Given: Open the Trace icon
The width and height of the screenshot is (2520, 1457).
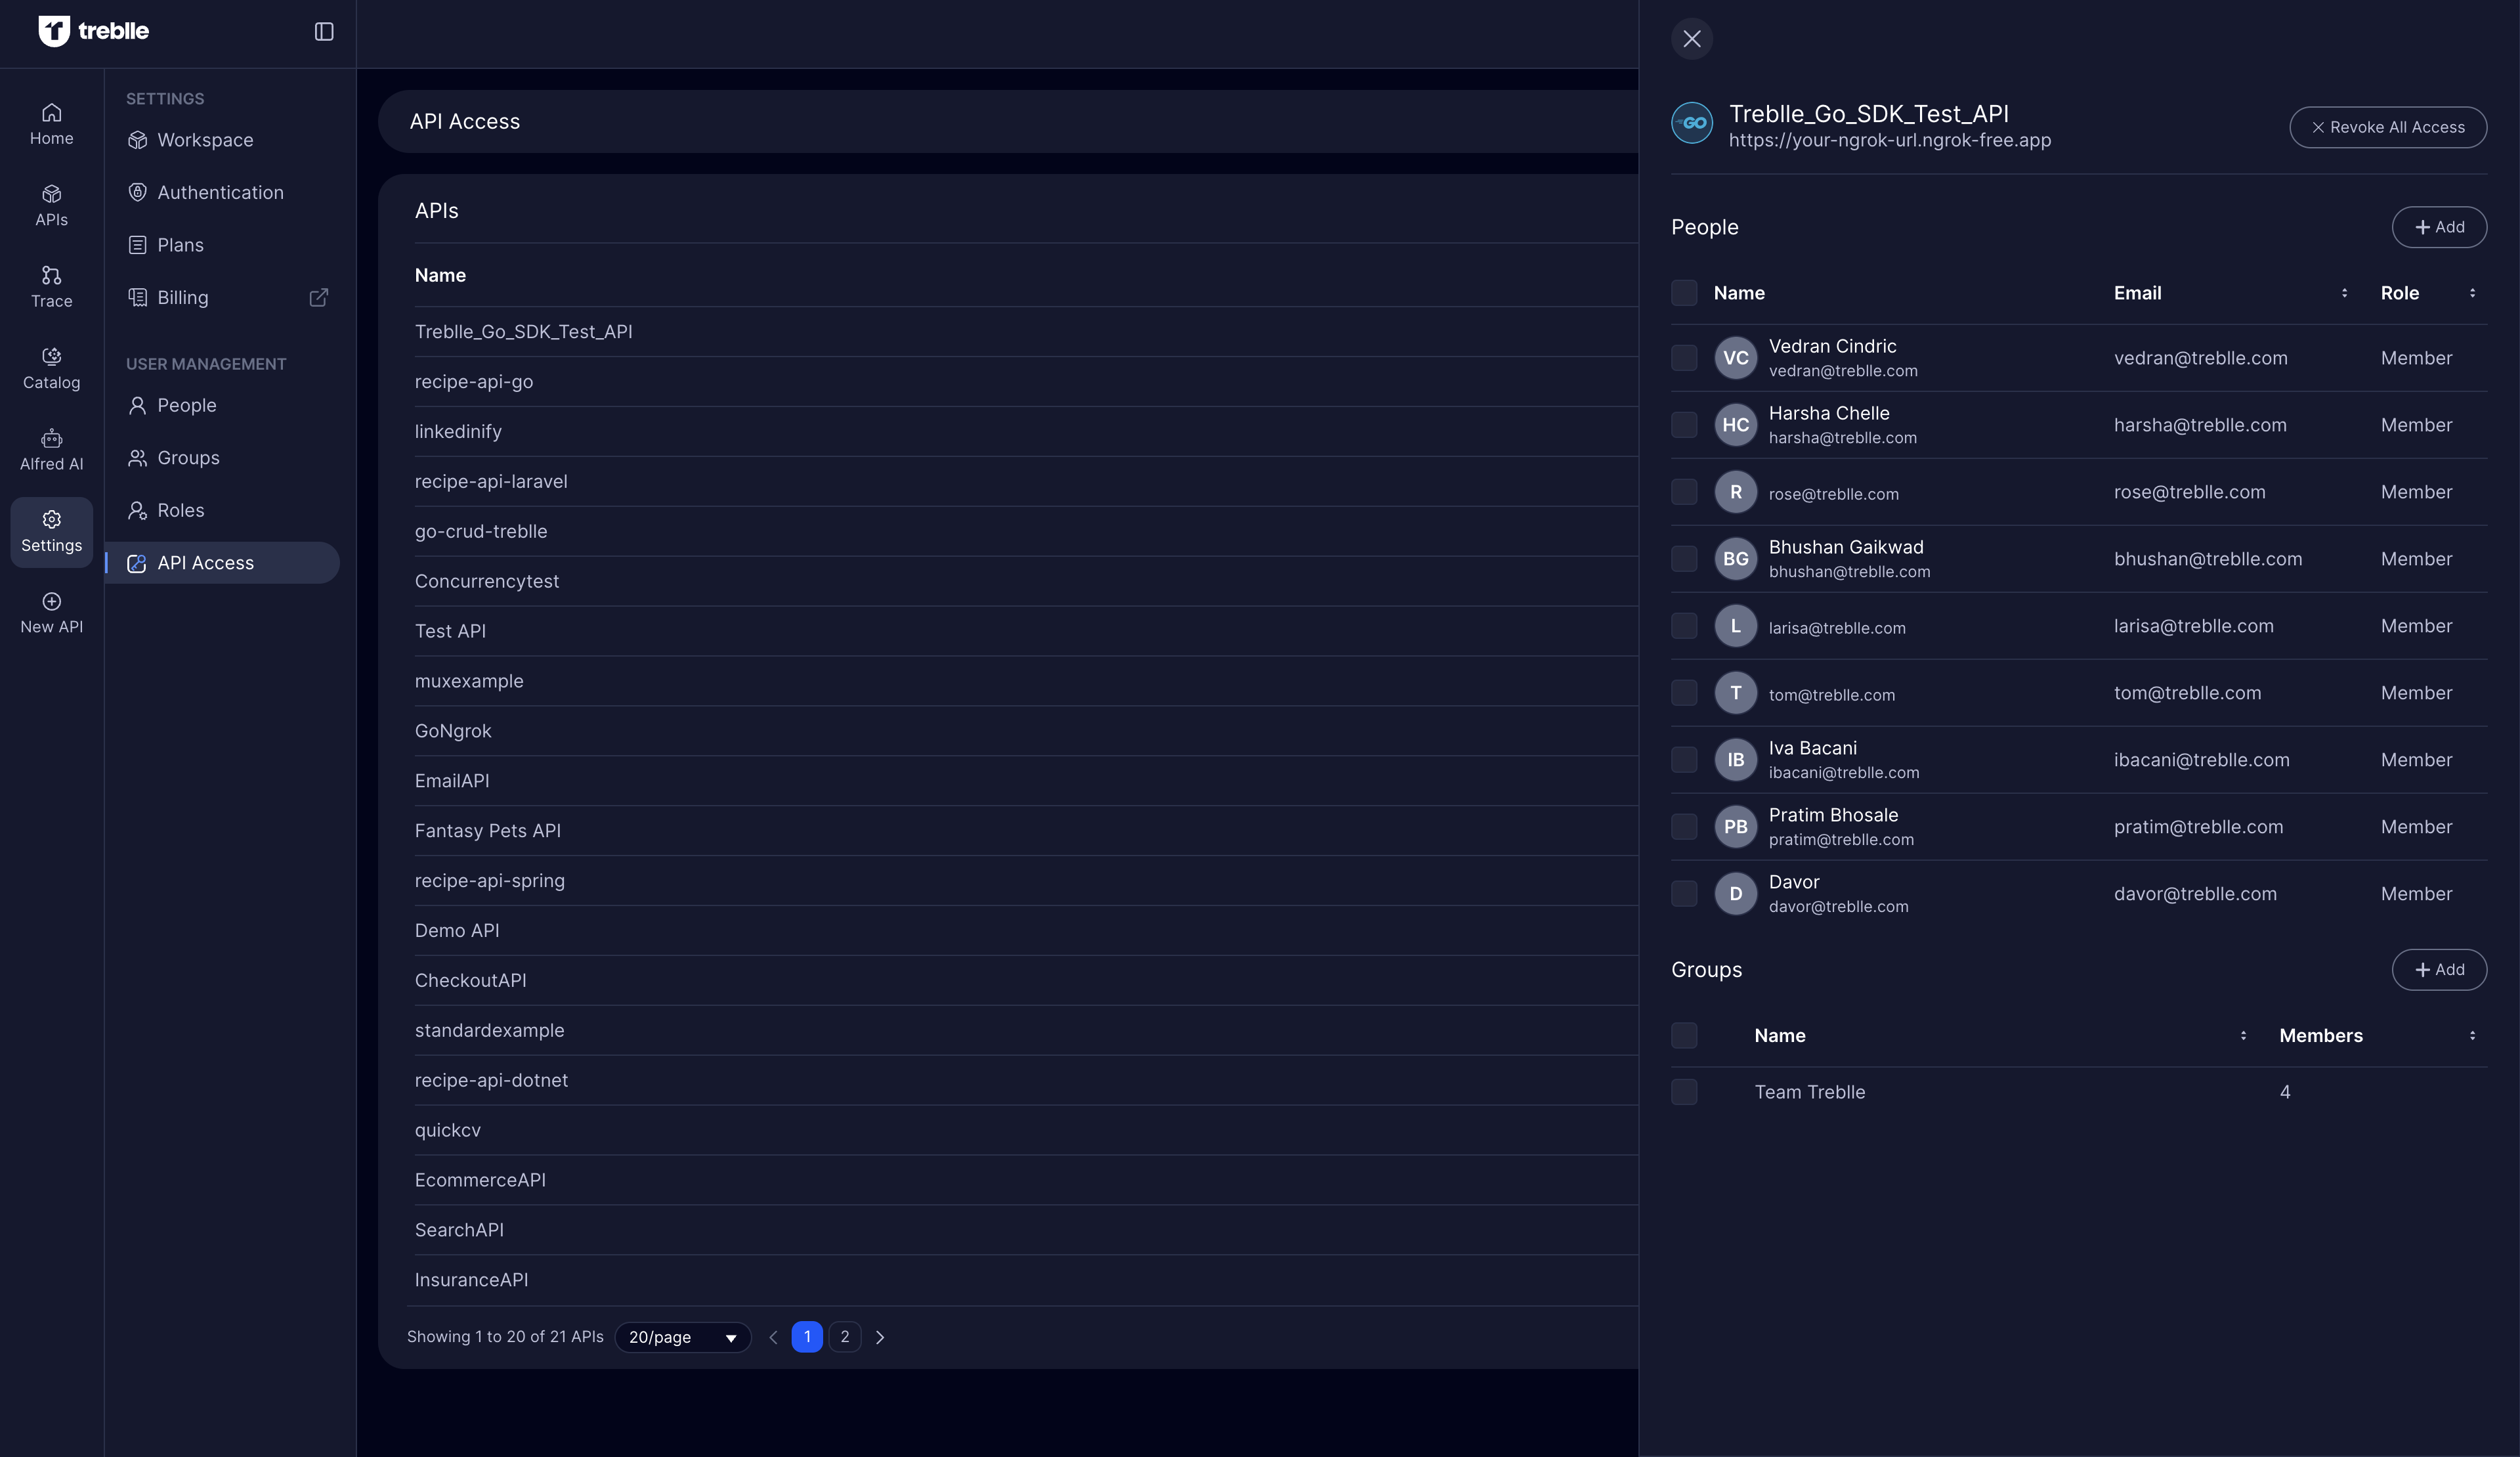Looking at the screenshot, I should click(51, 275).
